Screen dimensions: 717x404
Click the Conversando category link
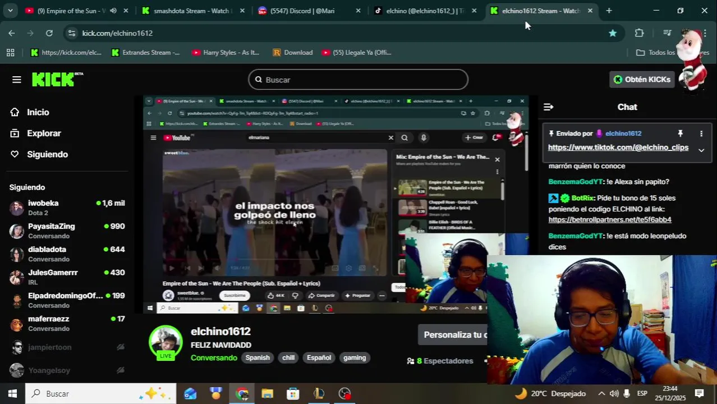(x=214, y=358)
